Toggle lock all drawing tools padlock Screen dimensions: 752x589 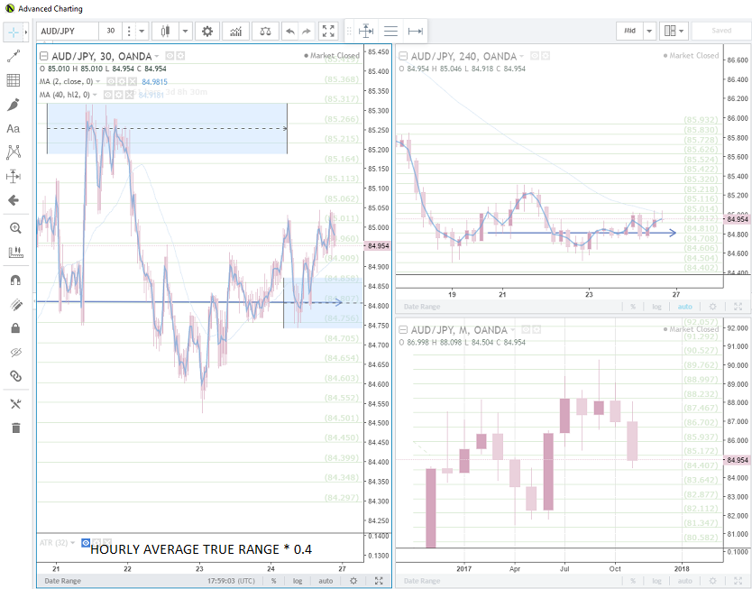pos(15,328)
